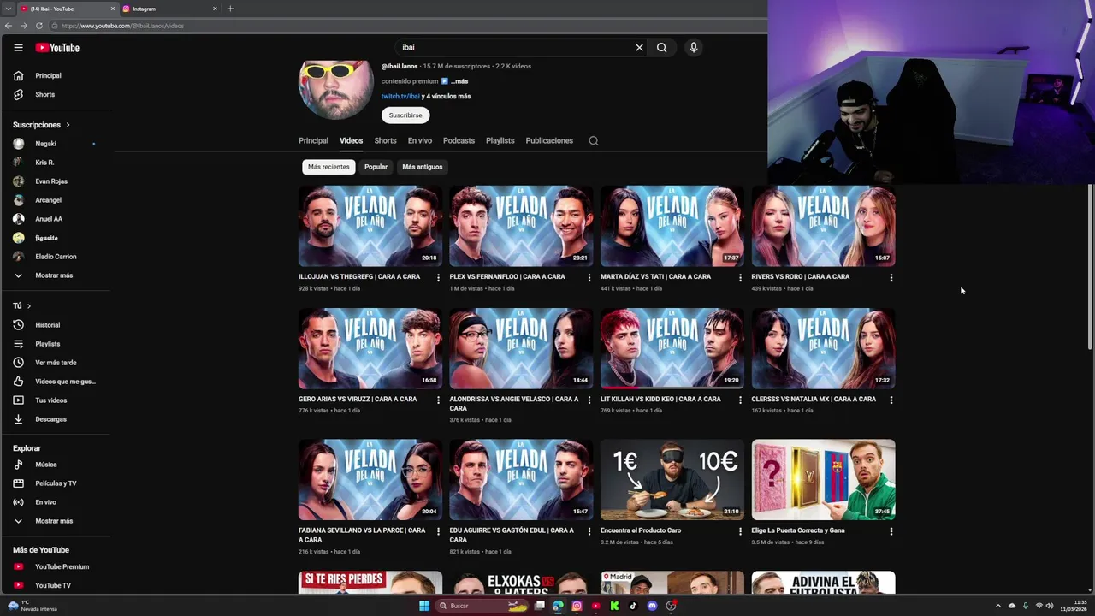
Task: Open Discord from the taskbar
Action: click(x=652, y=606)
